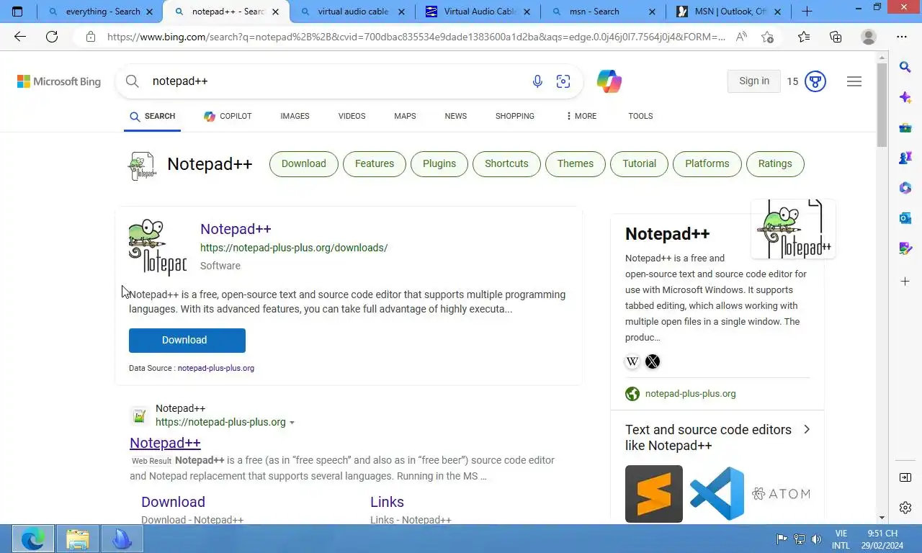This screenshot has height=553, width=922.
Task: Open the Favorites list icon
Action: (804, 37)
